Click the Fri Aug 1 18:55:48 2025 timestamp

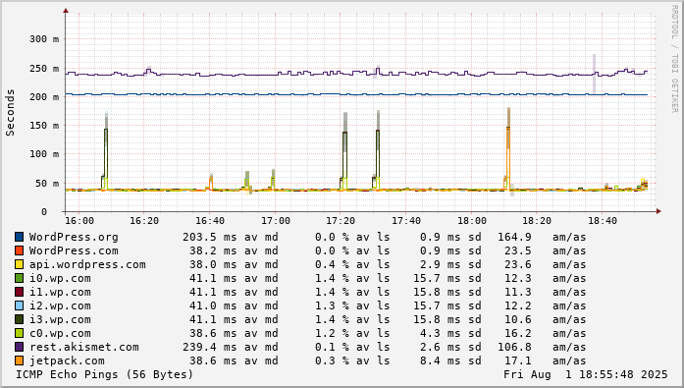click(586, 374)
